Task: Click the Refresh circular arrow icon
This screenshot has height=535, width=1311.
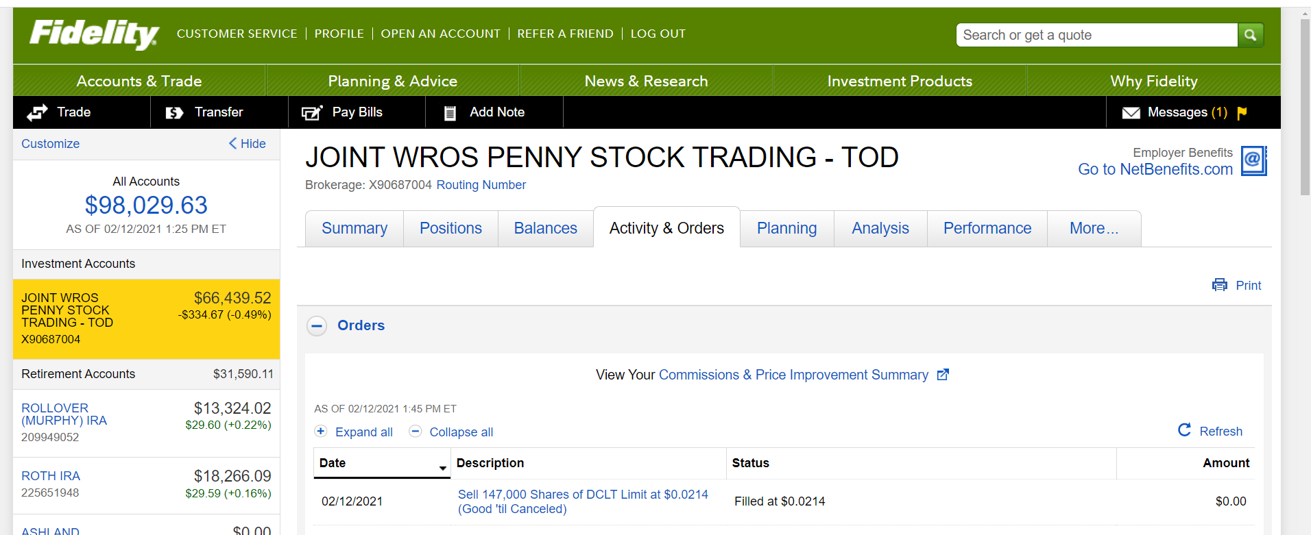Action: coord(1184,430)
